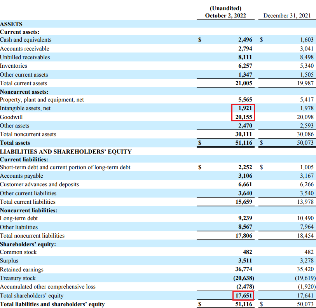
Task: Click the Unbilled receivables 2021 value 8,498
Action: (x=307, y=57)
